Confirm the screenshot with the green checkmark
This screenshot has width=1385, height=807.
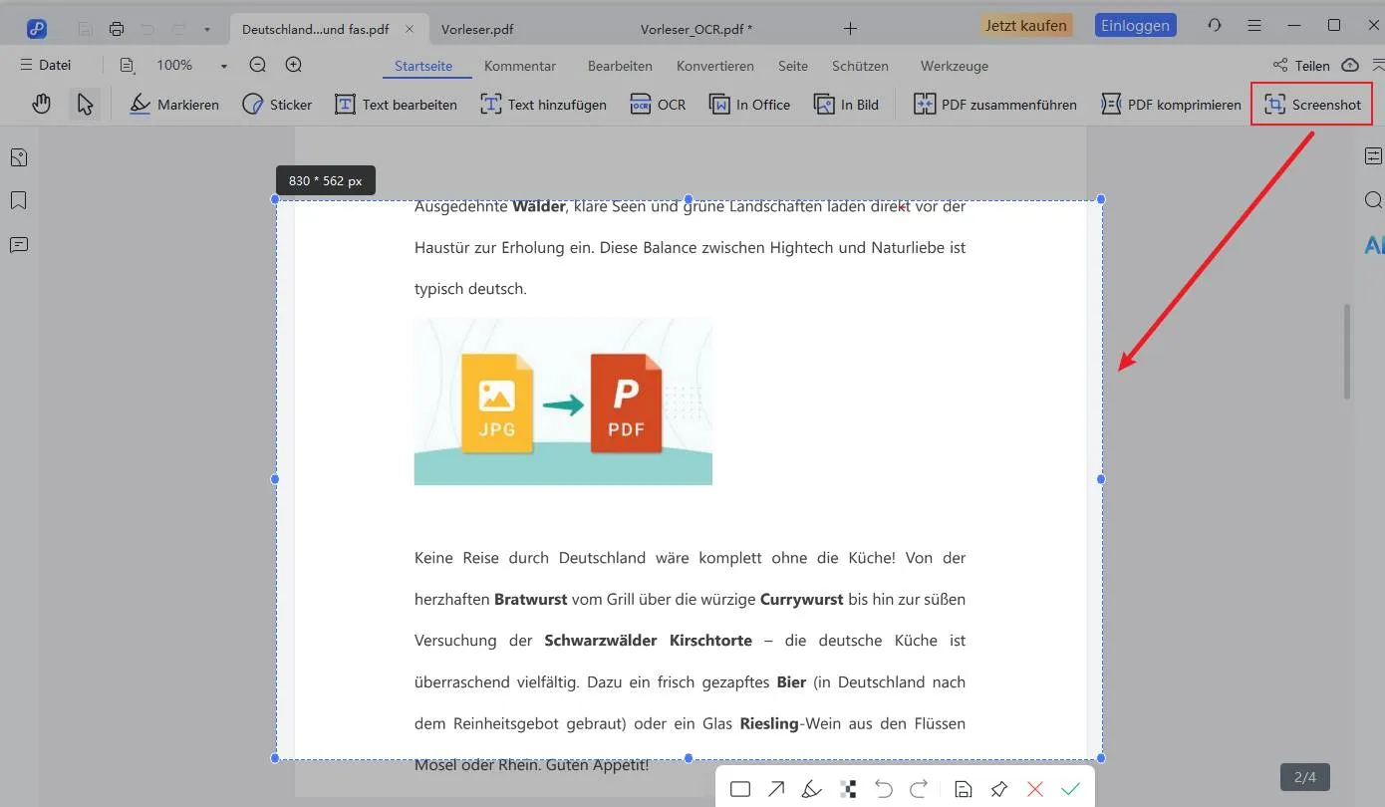click(x=1071, y=789)
